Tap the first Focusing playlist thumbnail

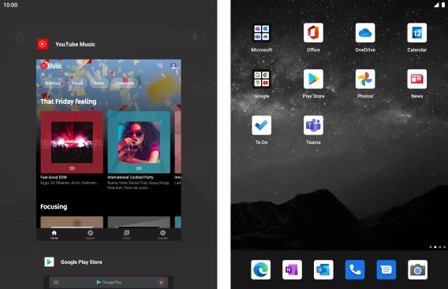coord(72,222)
